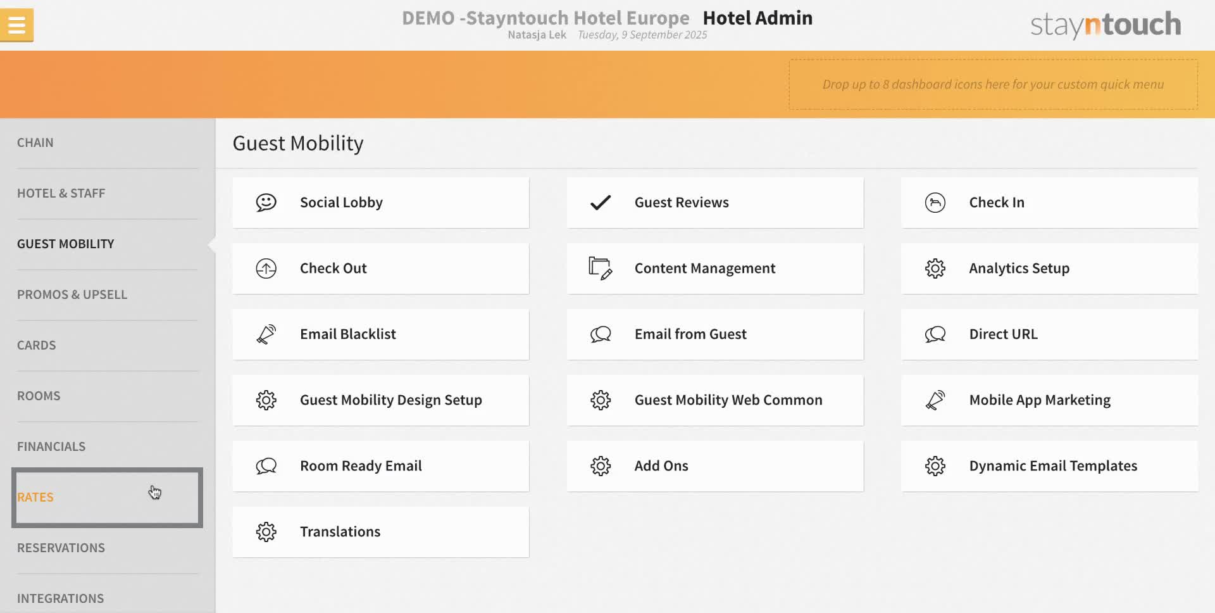Open the Add Ons tile
This screenshot has width=1215, height=613.
click(x=715, y=466)
